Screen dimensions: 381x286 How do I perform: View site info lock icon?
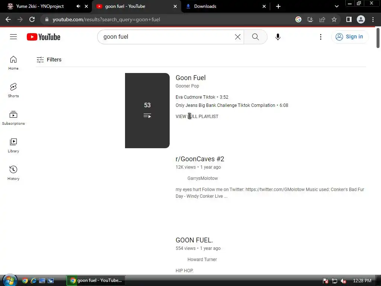(x=47, y=19)
